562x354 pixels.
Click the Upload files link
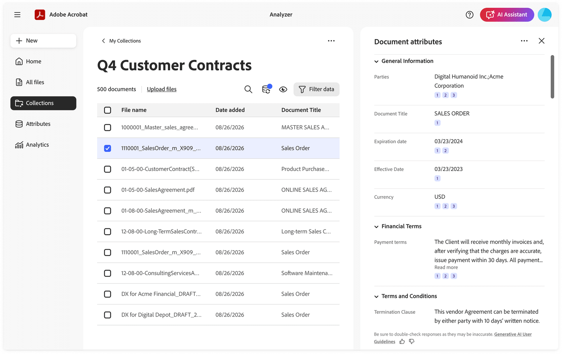point(162,89)
